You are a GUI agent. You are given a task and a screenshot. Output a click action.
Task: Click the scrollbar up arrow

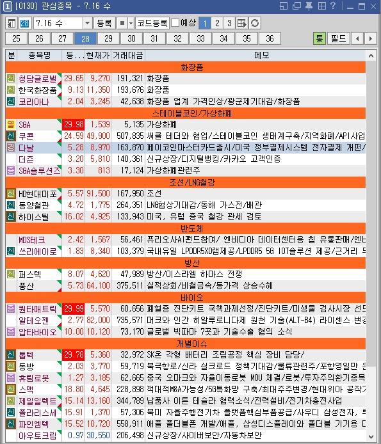click(371, 56)
